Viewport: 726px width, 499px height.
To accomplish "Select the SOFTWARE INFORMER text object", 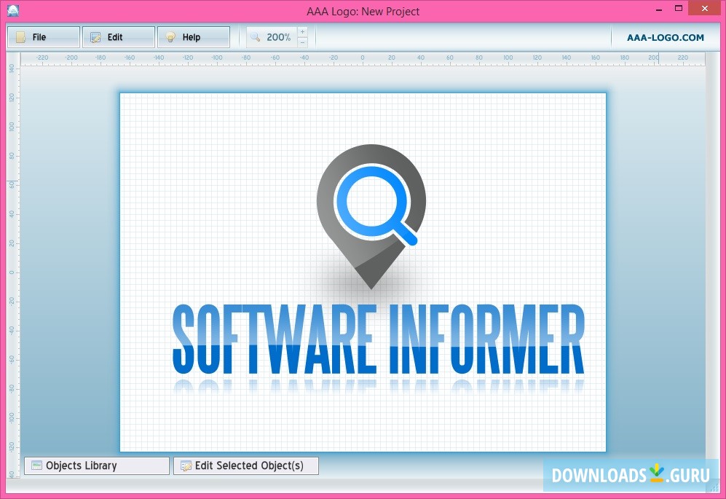I will click(379, 339).
